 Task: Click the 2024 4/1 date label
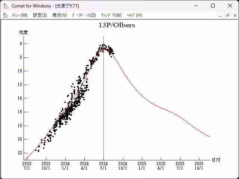coord(84,166)
